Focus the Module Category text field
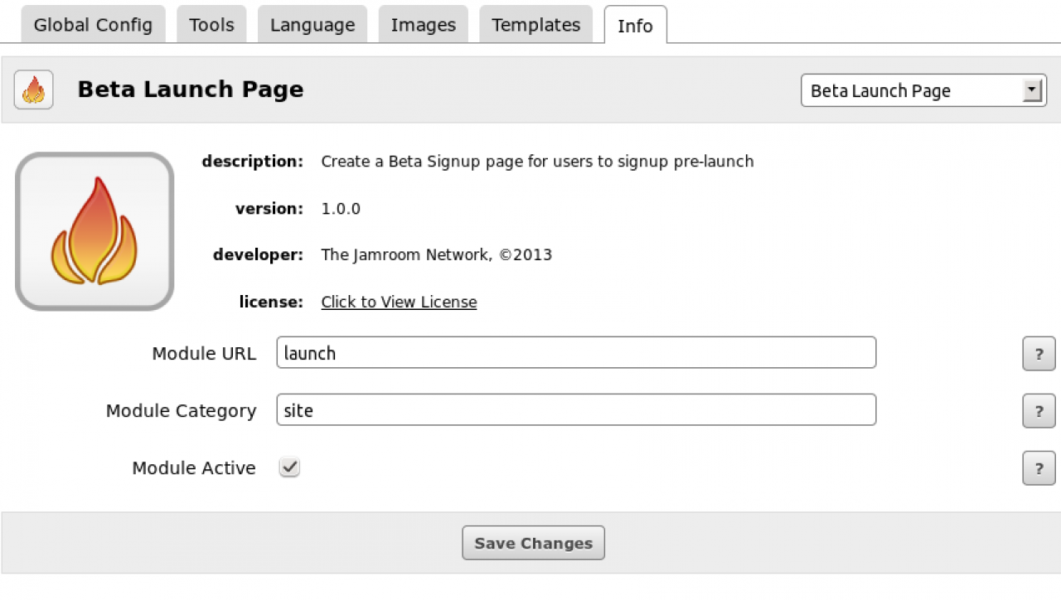The height and width of the screenshot is (600, 1061). click(x=576, y=410)
